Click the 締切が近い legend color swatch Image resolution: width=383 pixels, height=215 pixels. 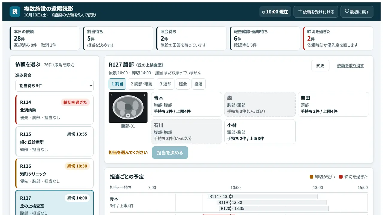311,177
